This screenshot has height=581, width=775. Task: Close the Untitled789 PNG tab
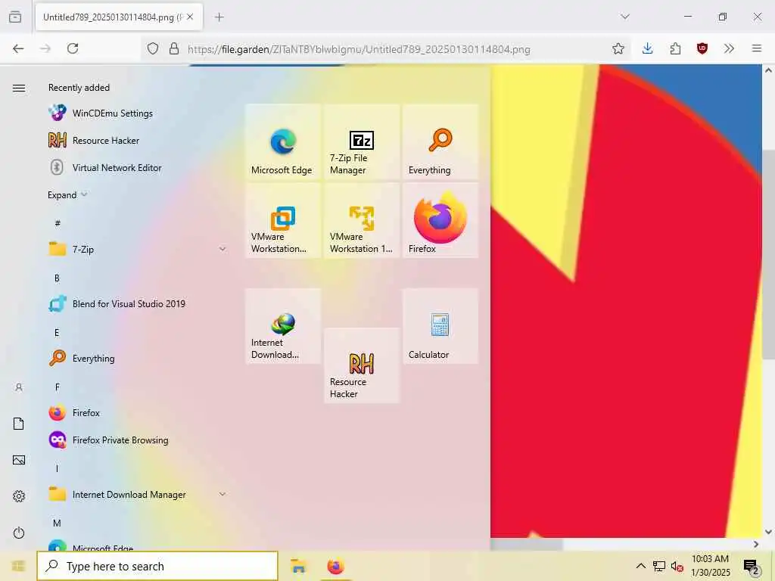click(190, 17)
